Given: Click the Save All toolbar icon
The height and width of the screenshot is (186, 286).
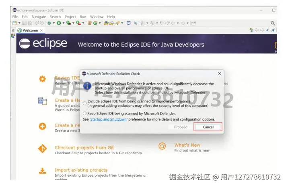Looking at the screenshot, I should (x=30, y=23).
